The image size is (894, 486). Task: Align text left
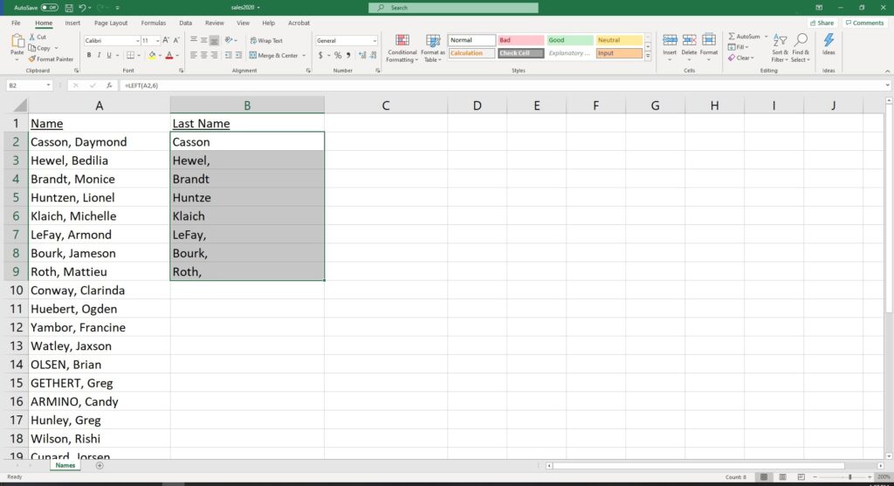pyautogui.click(x=193, y=55)
